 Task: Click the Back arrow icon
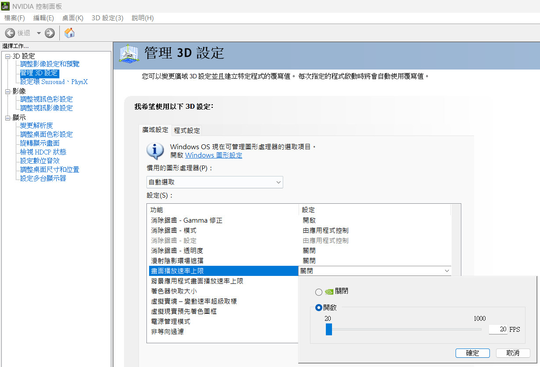tap(10, 33)
